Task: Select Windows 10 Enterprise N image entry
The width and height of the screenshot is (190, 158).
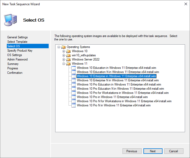Action: click(x=118, y=80)
